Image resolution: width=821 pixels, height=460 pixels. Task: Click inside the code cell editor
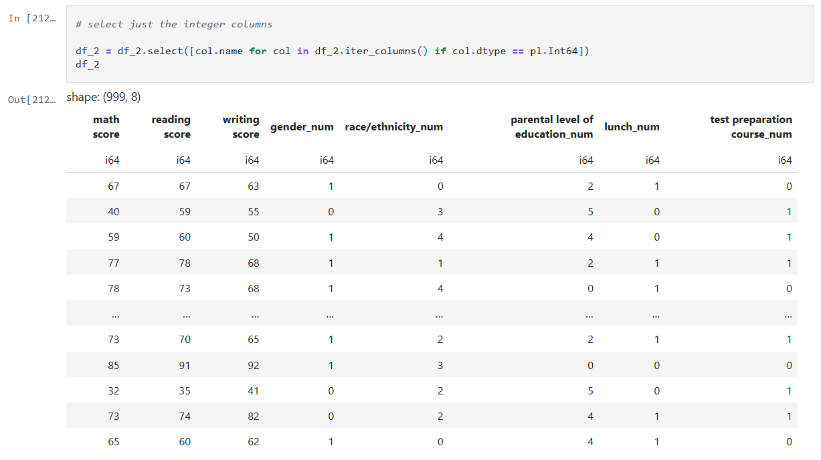pyautogui.click(x=442, y=44)
